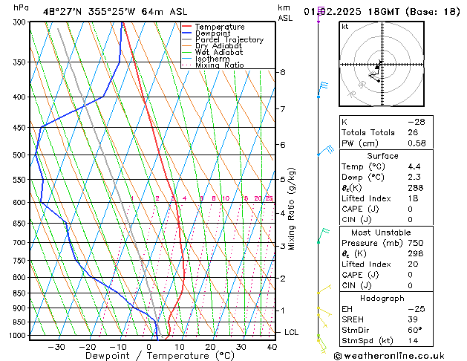Click the 'Surface' section heading
This screenshot has height=361, width=467.
382,156
